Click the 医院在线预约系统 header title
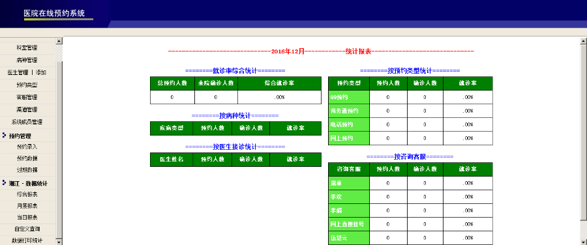This screenshot has height=245, width=587. 54,13
